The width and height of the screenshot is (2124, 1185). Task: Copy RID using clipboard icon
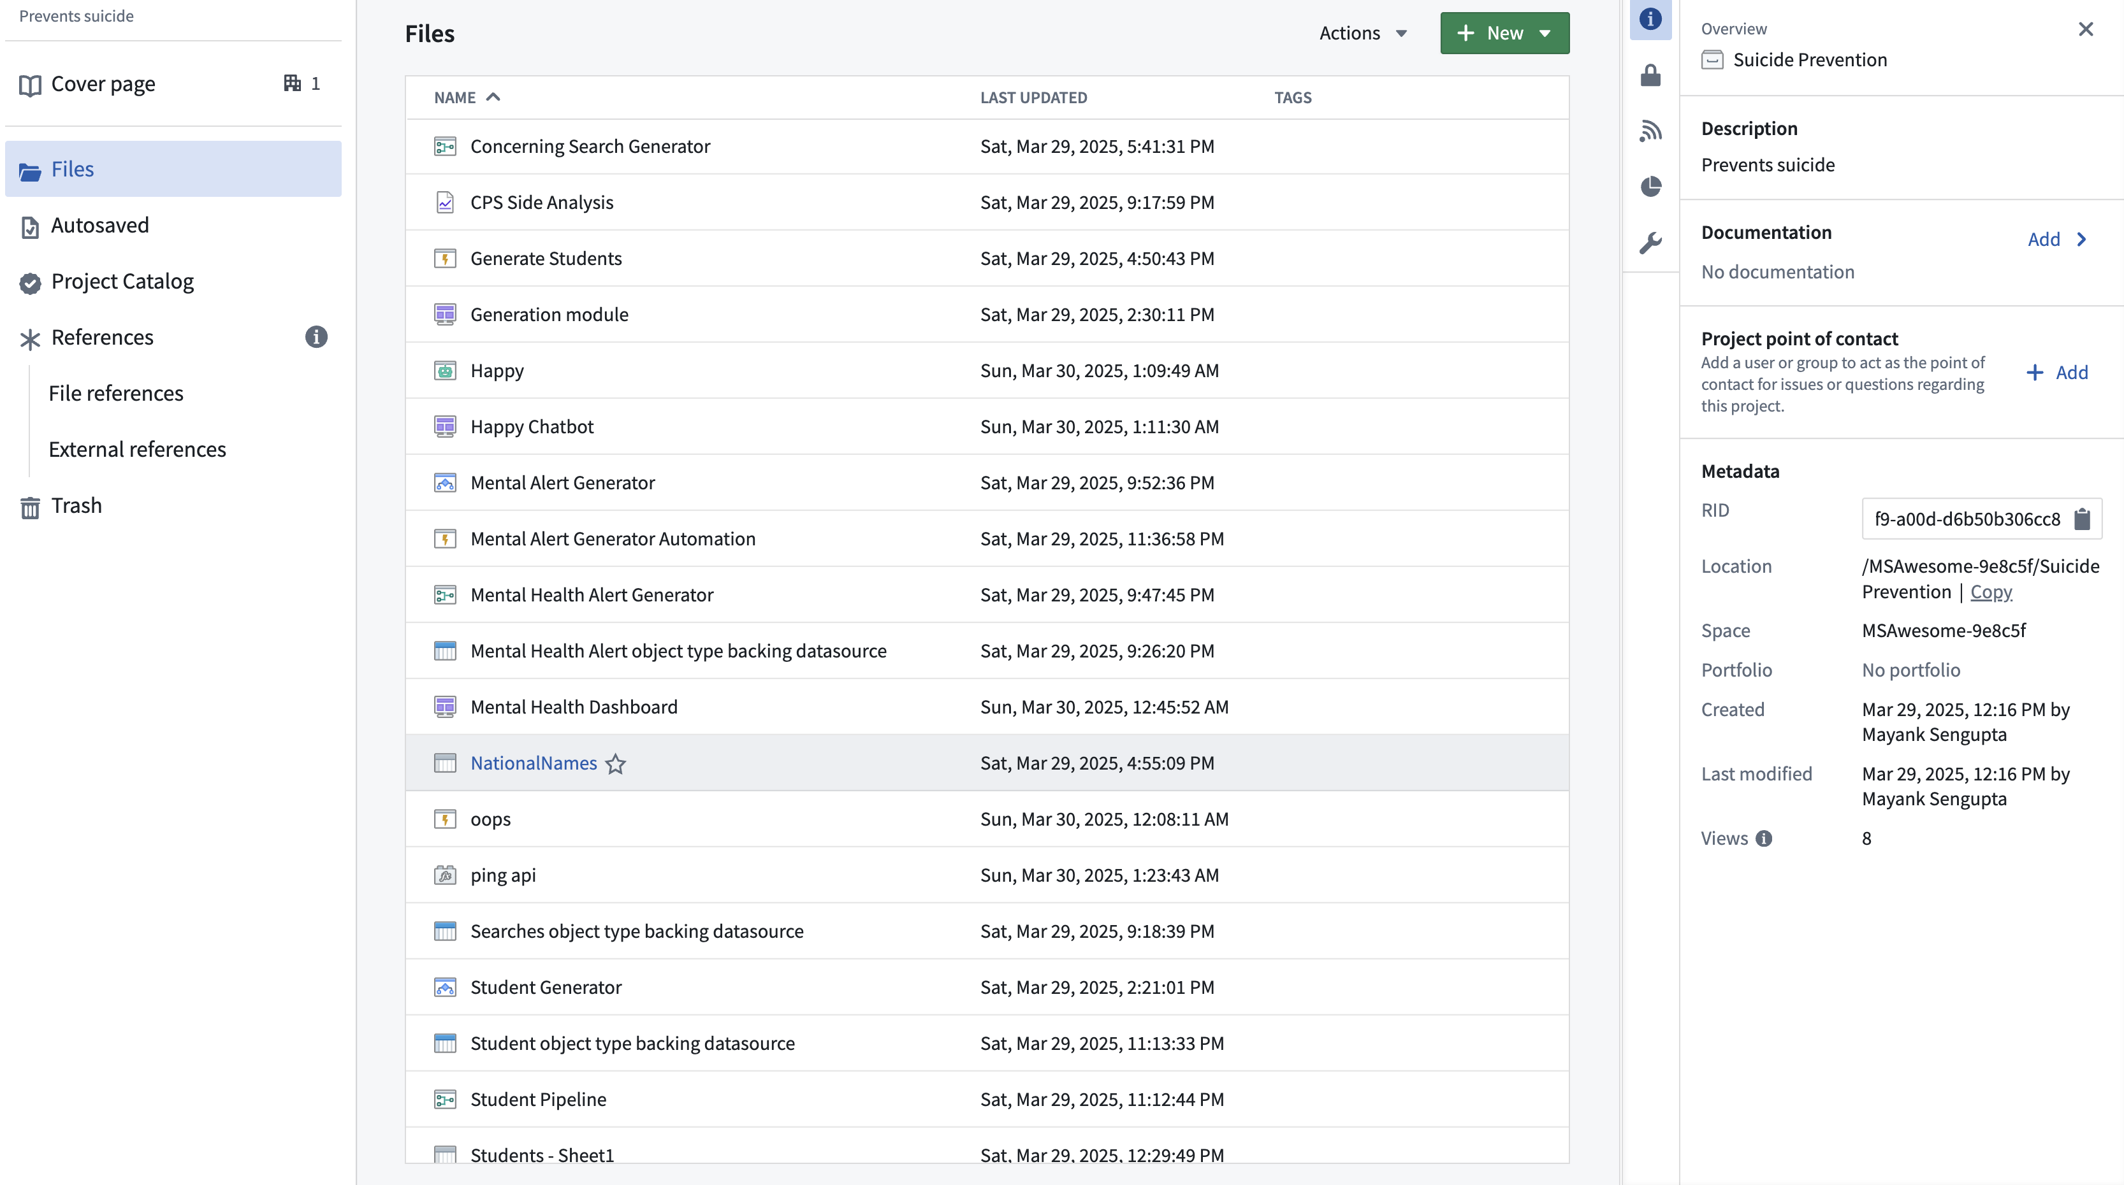coord(2082,519)
